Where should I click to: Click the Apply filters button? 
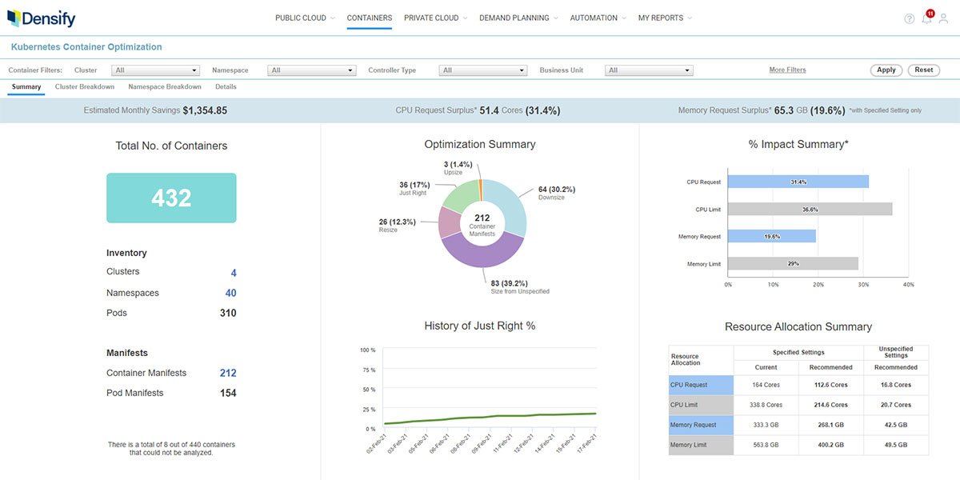pyautogui.click(x=886, y=70)
